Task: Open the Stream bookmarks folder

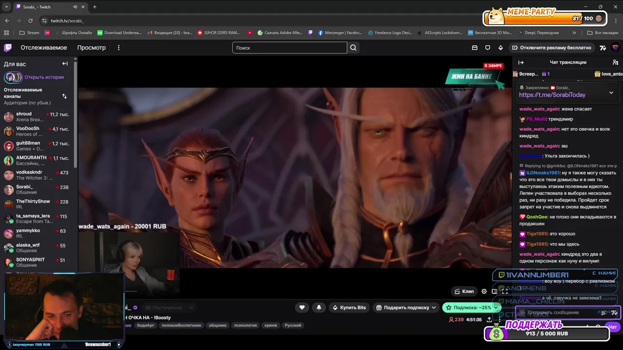Action: pos(29,33)
